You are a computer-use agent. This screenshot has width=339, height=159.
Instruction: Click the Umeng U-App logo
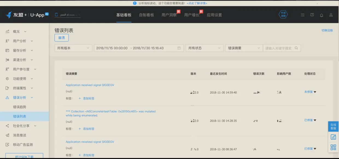27,15
